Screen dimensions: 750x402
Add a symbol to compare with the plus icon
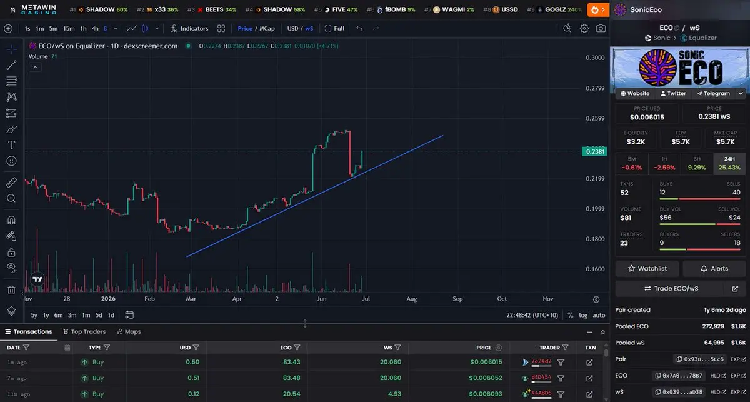[x=8, y=28]
